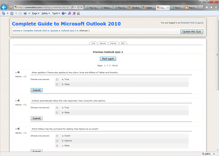Click the Send to OneNote icon
This screenshot has height=156, width=219.
69,13
